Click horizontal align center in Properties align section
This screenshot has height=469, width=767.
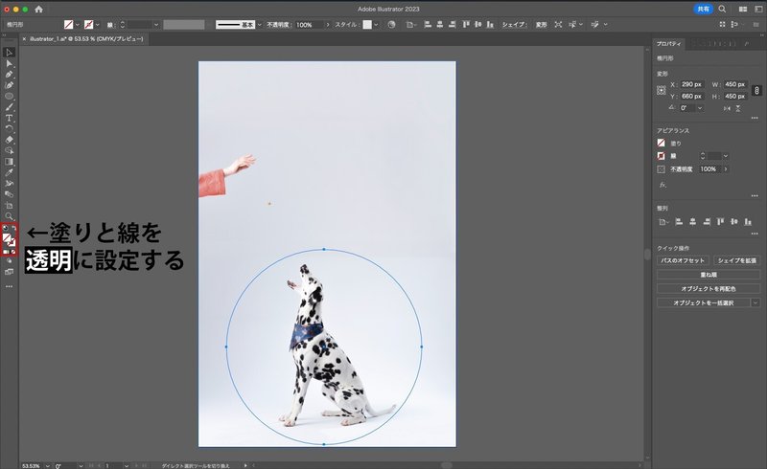[x=692, y=222]
